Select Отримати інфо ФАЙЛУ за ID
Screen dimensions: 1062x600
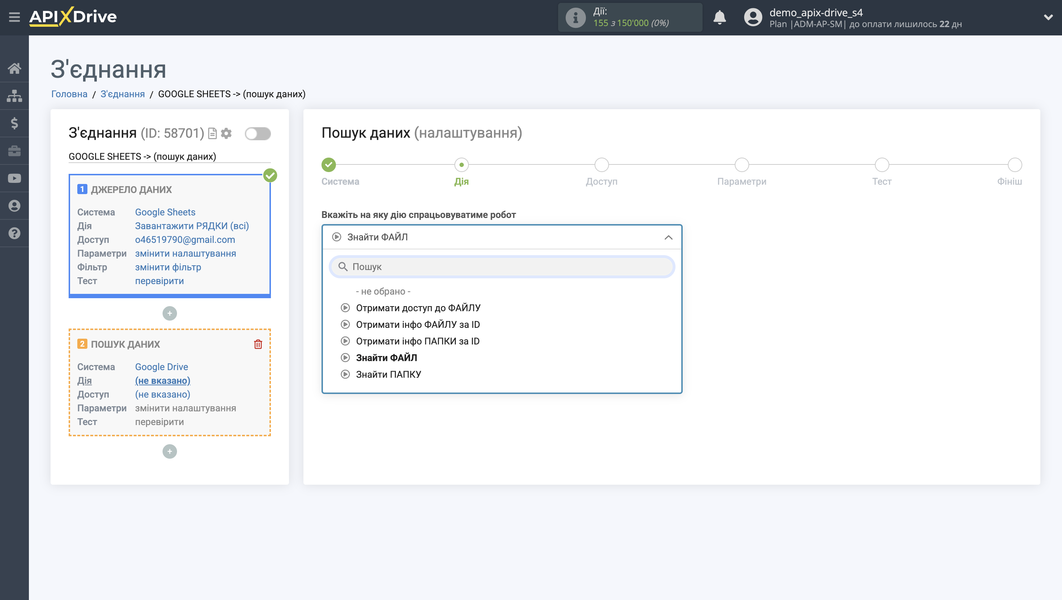tap(418, 325)
